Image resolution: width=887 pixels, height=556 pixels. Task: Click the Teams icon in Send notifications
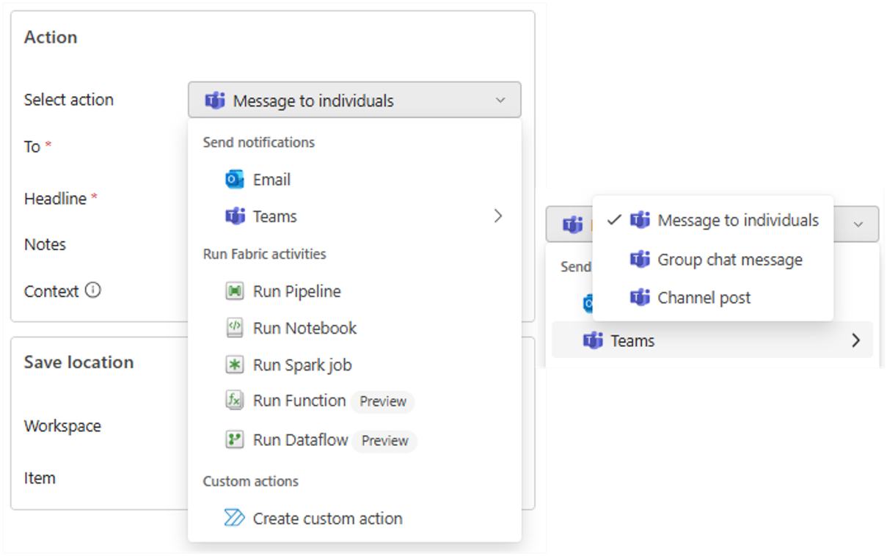[234, 216]
